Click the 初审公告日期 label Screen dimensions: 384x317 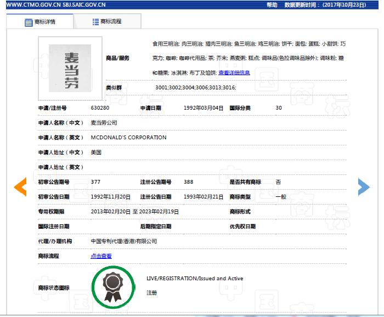tap(54, 197)
